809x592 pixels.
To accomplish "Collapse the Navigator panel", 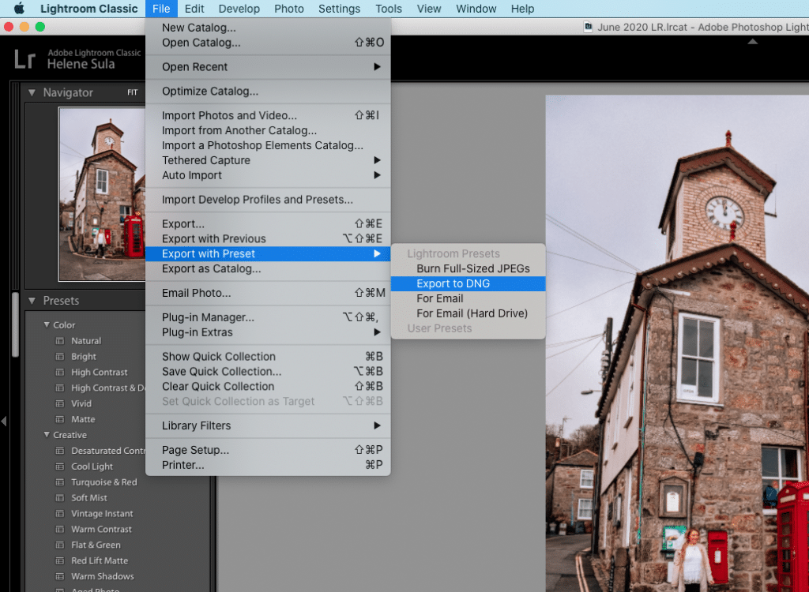I will (x=32, y=93).
